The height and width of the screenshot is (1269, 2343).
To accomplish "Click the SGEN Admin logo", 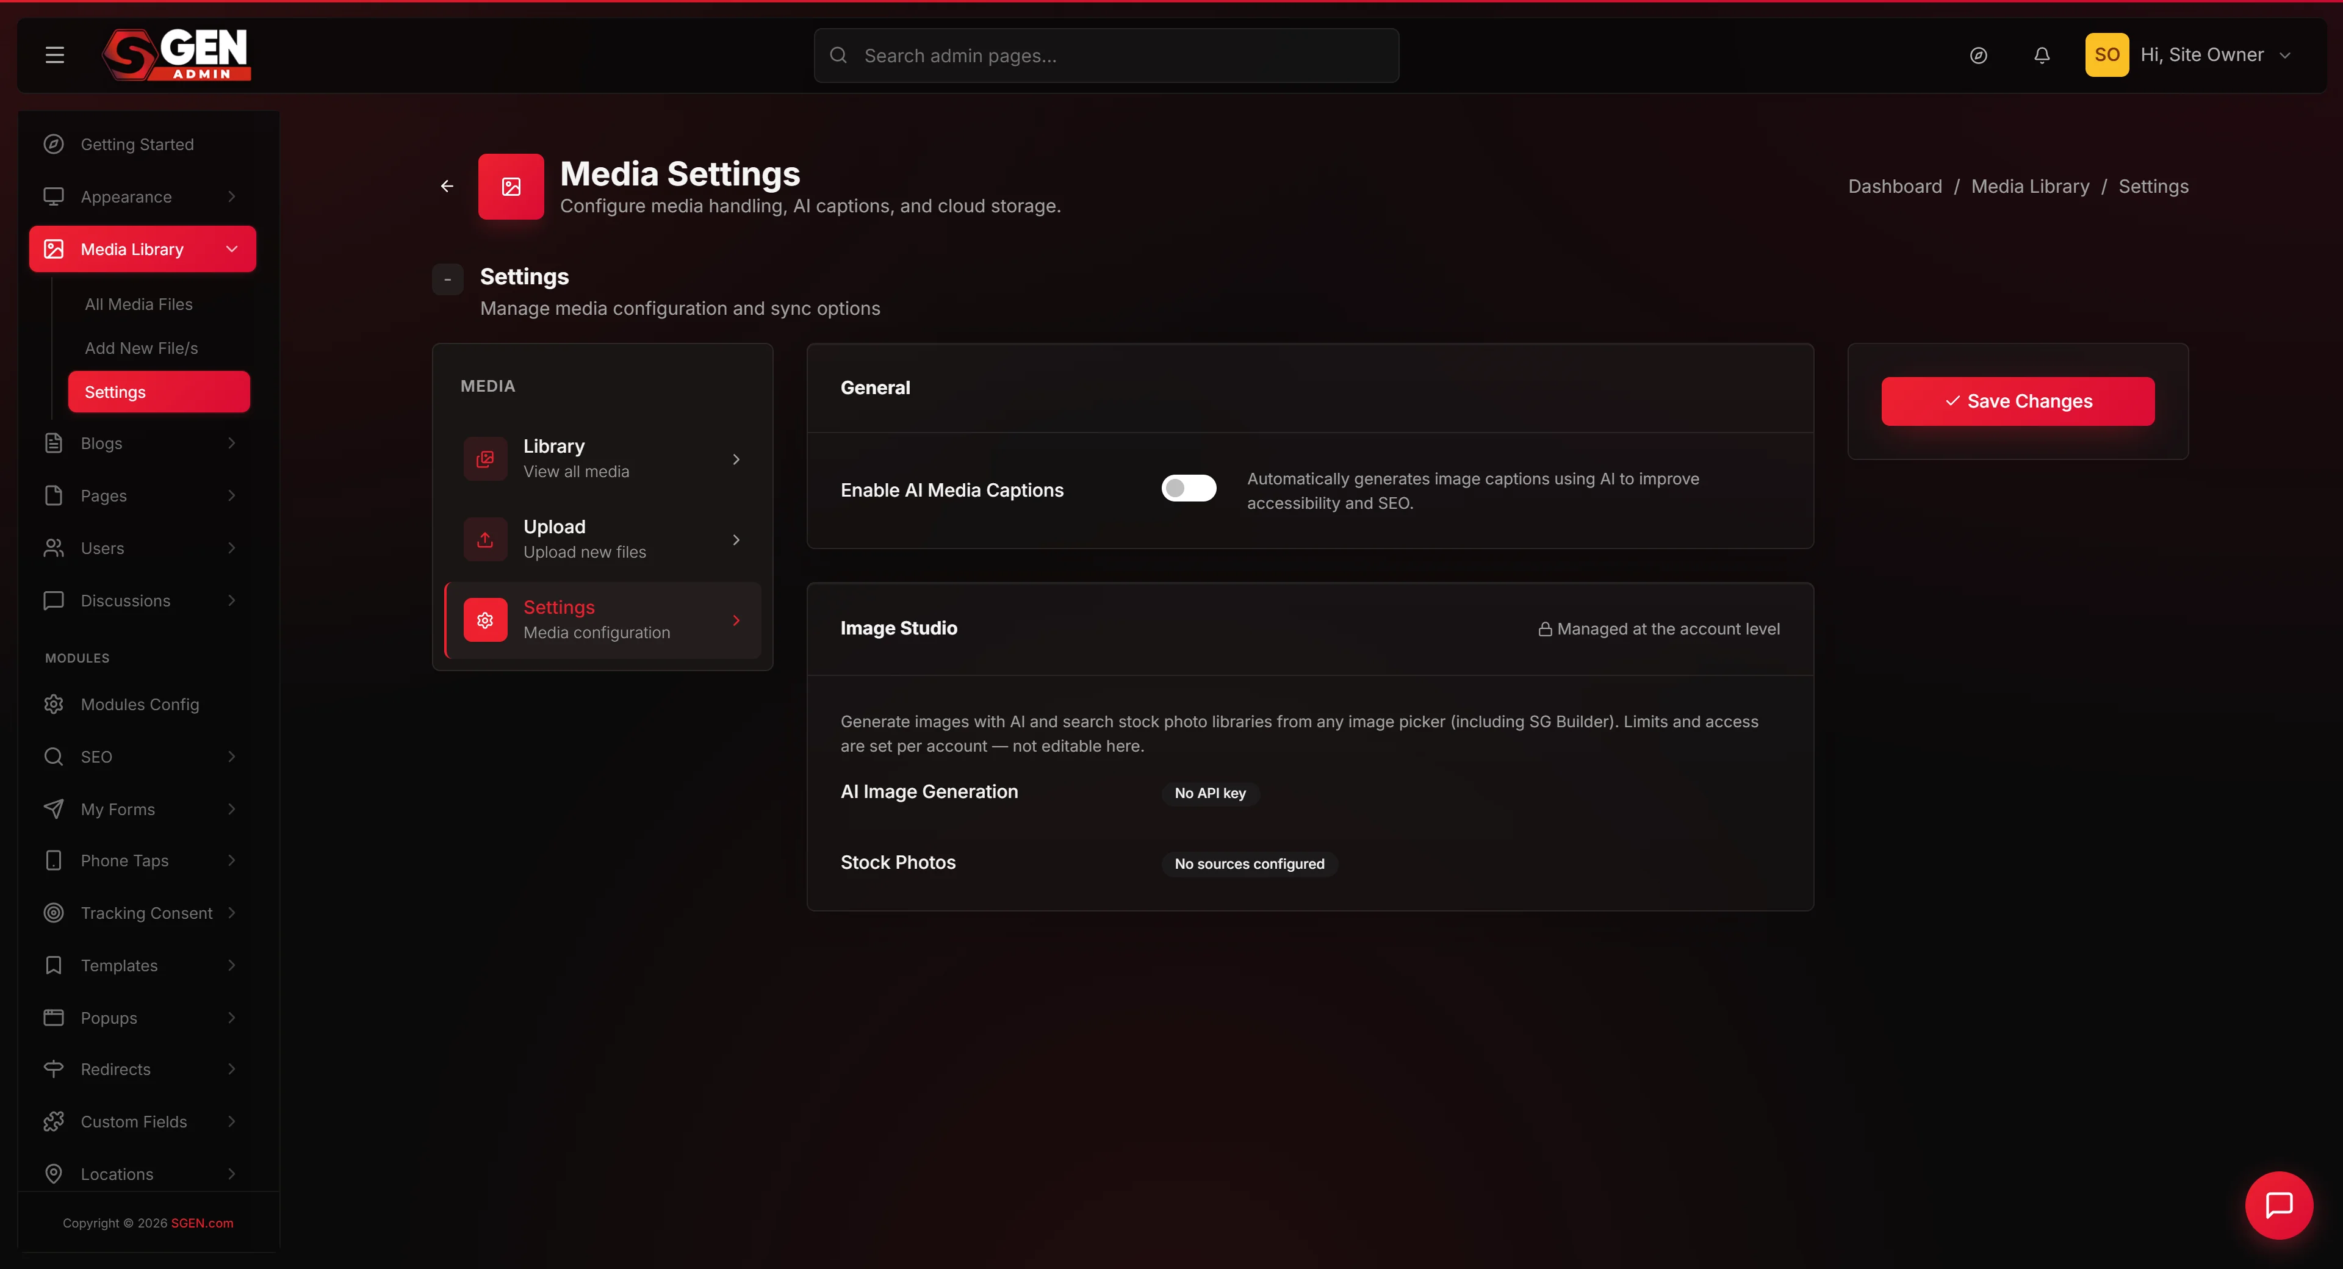I will point(176,54).
